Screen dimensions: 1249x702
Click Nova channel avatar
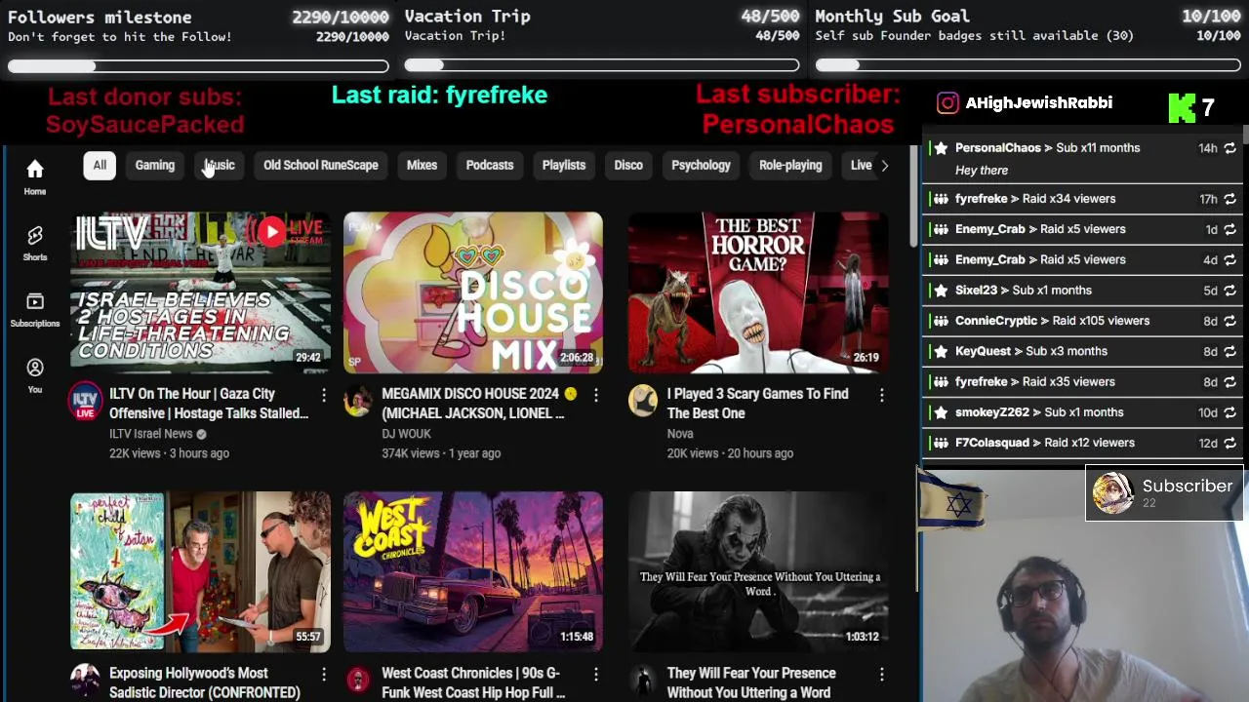click(x=643, y=401)
